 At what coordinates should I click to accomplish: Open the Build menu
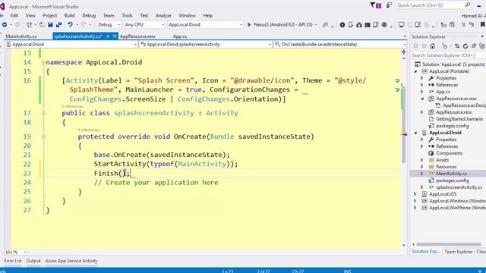click(x=69, y=15)
